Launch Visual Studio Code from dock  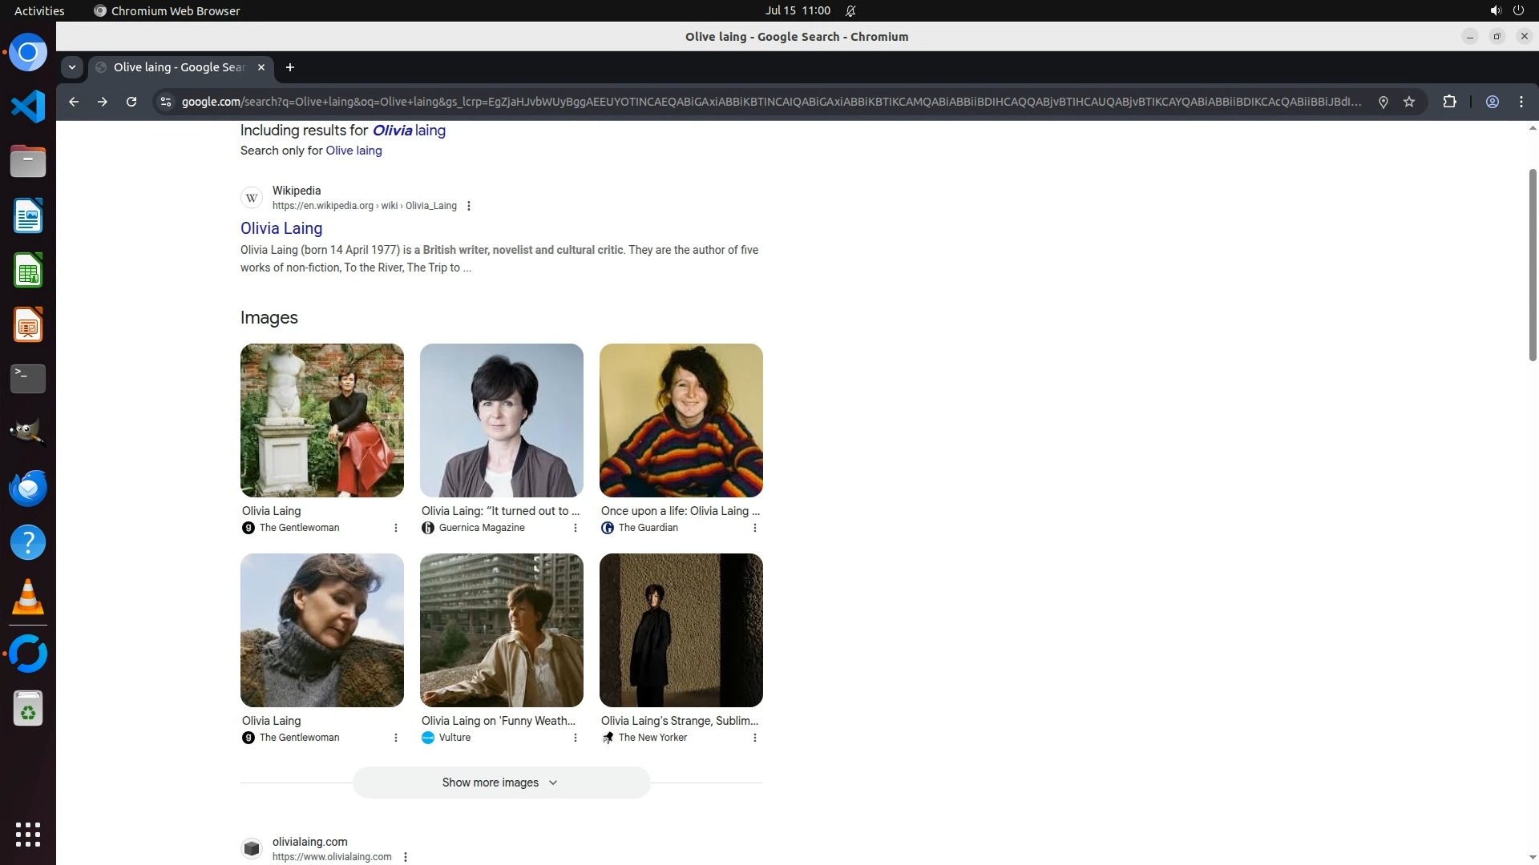[x=28, y=107]
